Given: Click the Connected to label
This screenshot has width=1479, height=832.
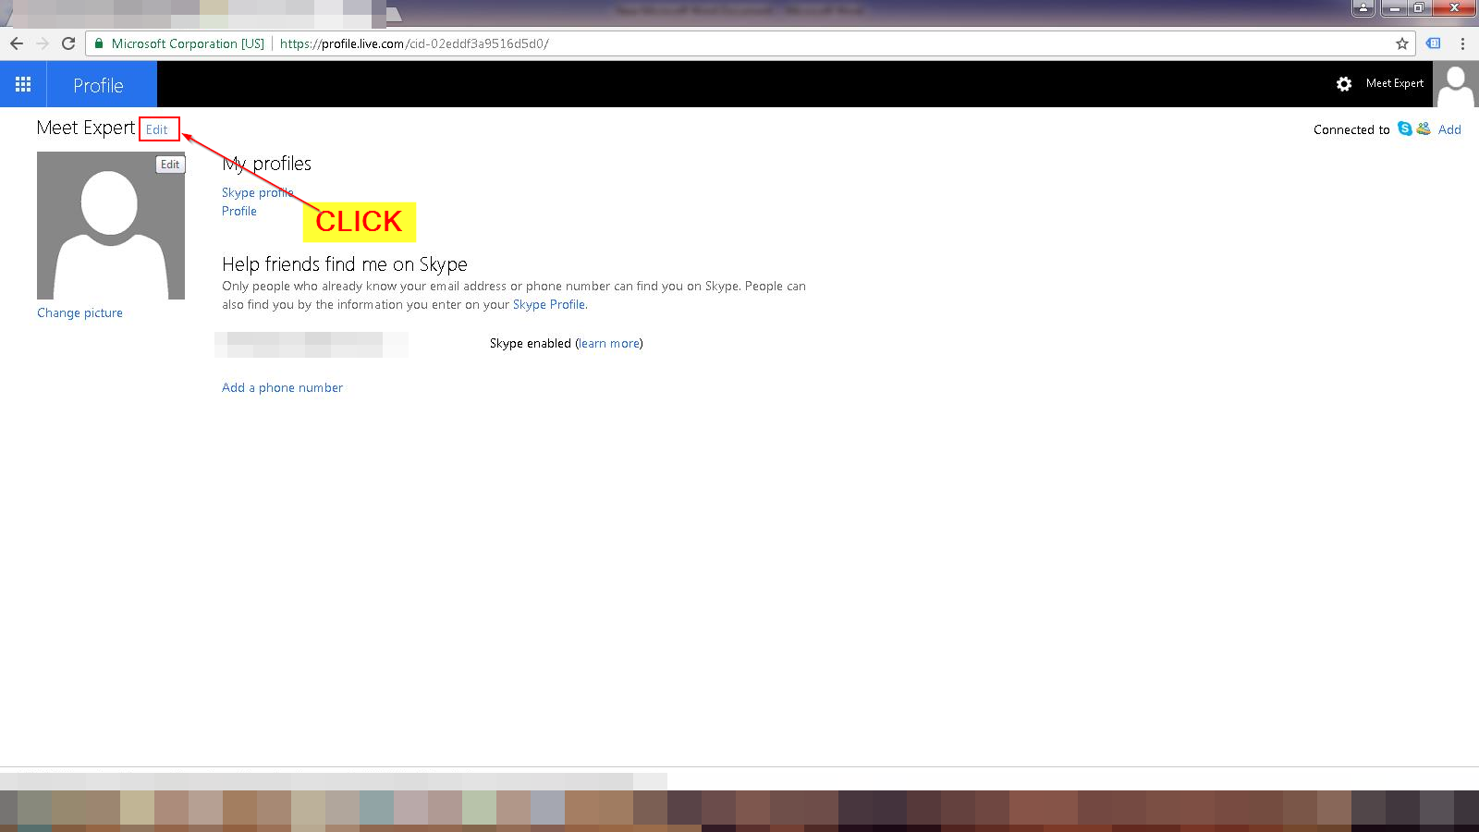Looking at the screenshot, I should coord(1351,129).
